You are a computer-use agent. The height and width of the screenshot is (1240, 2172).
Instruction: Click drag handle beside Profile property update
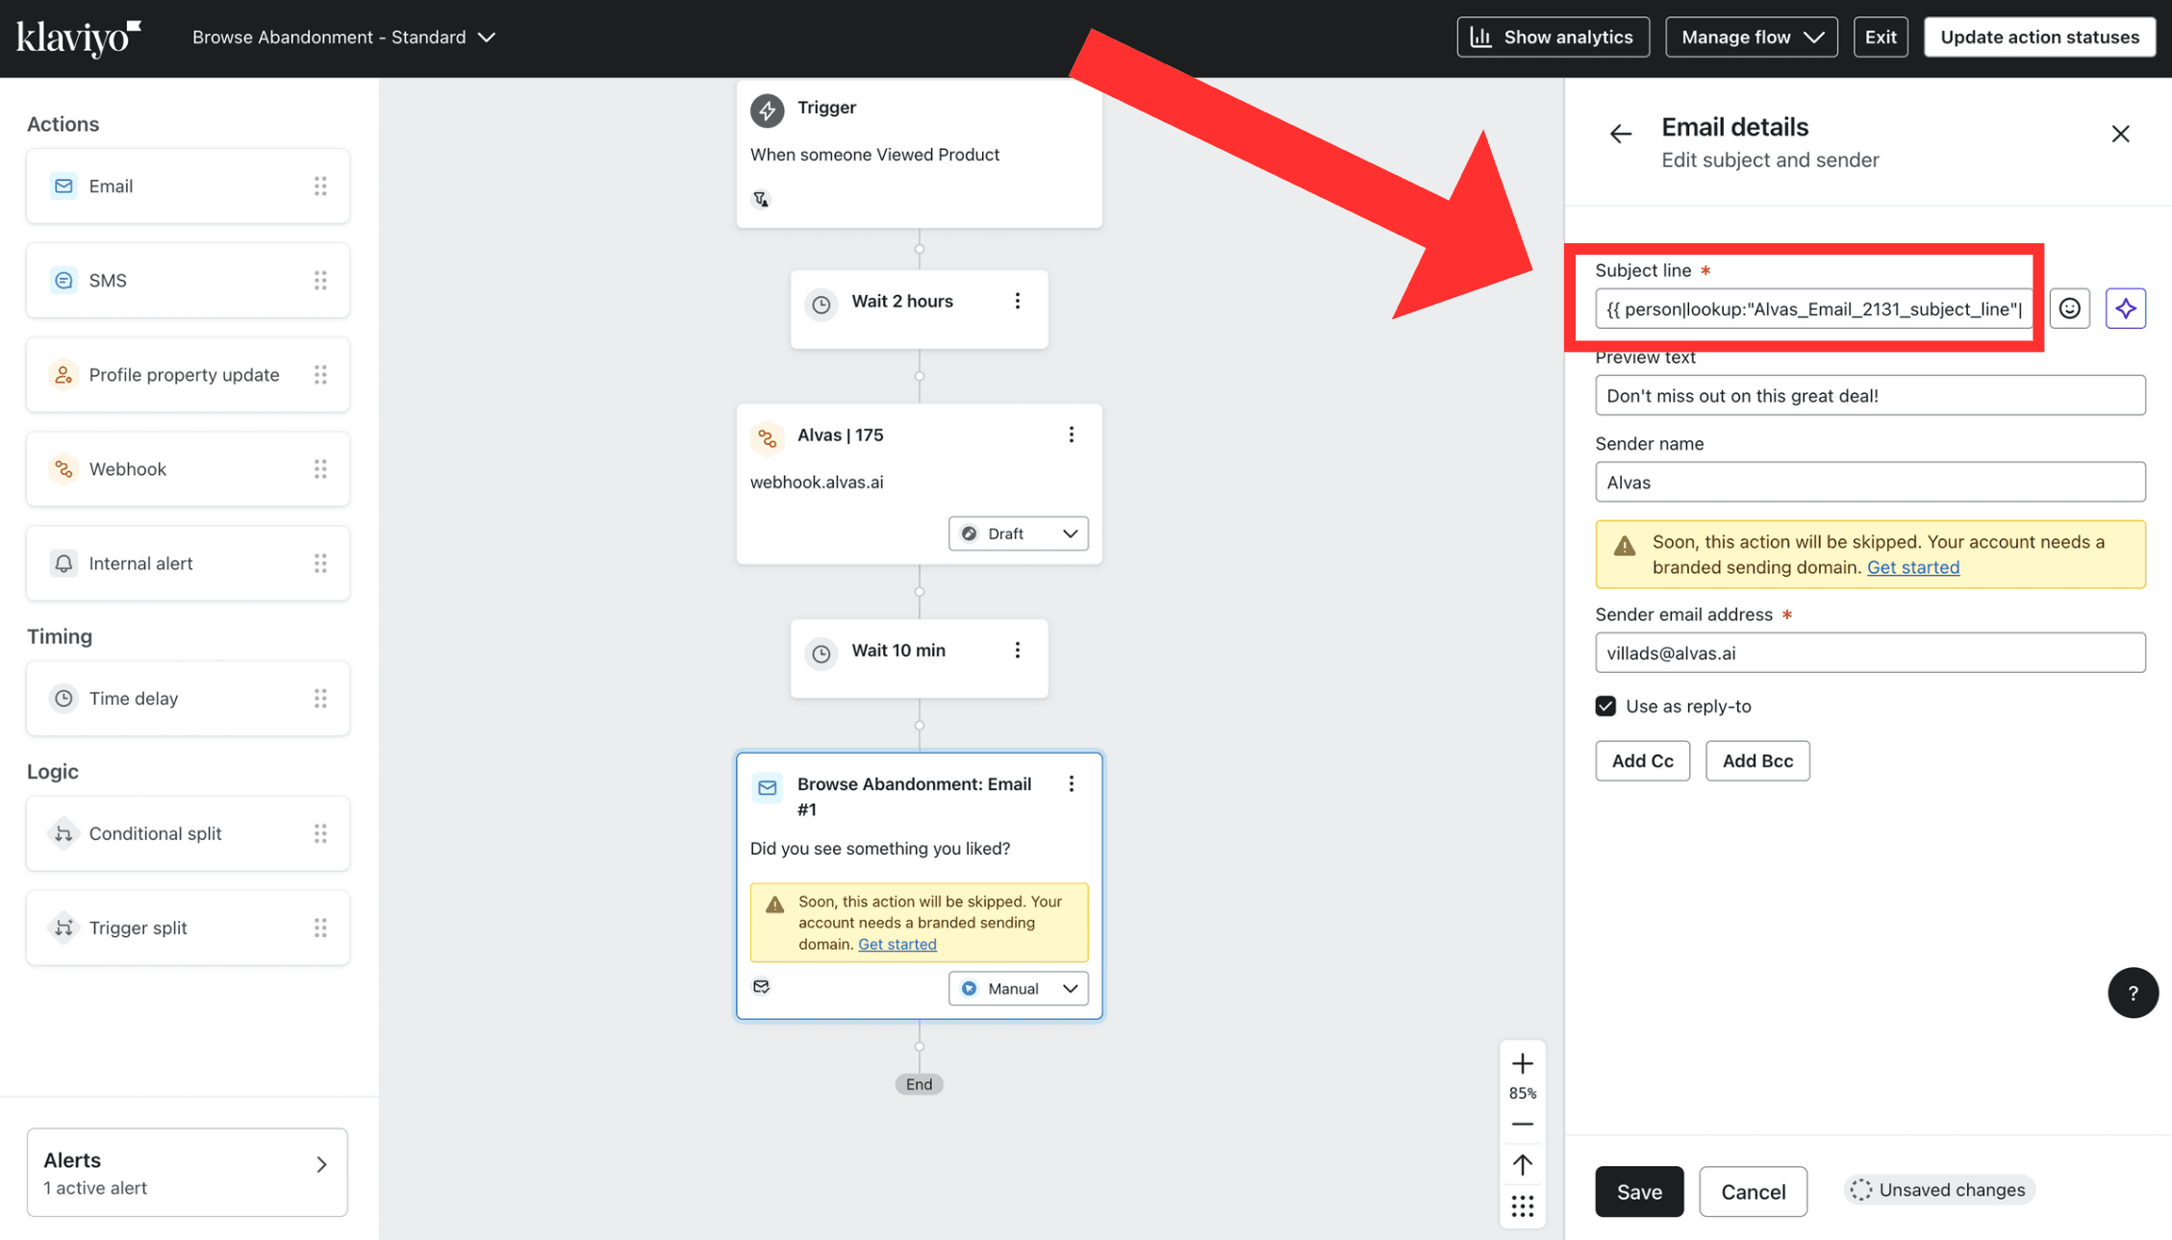pos(320,374)
